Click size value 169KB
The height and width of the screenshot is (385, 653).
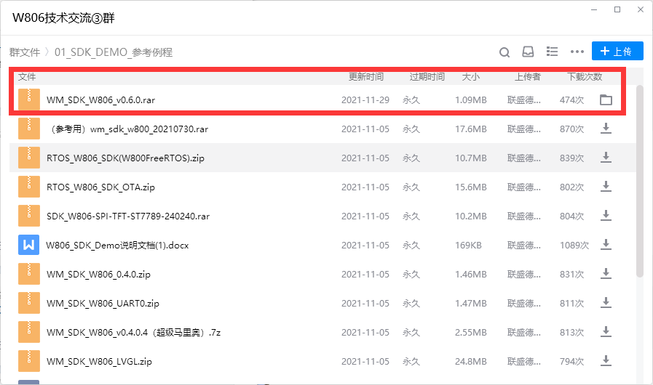point(468,246)
